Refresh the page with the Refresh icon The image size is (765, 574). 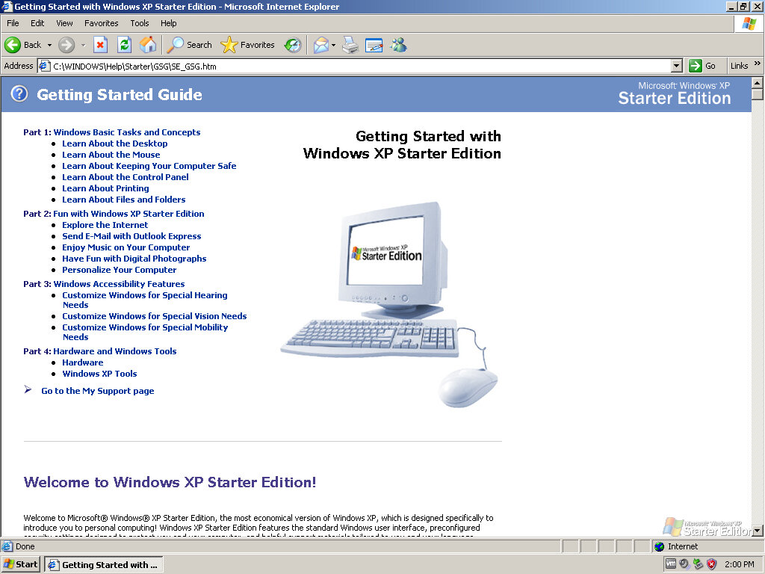pos(124,45)
